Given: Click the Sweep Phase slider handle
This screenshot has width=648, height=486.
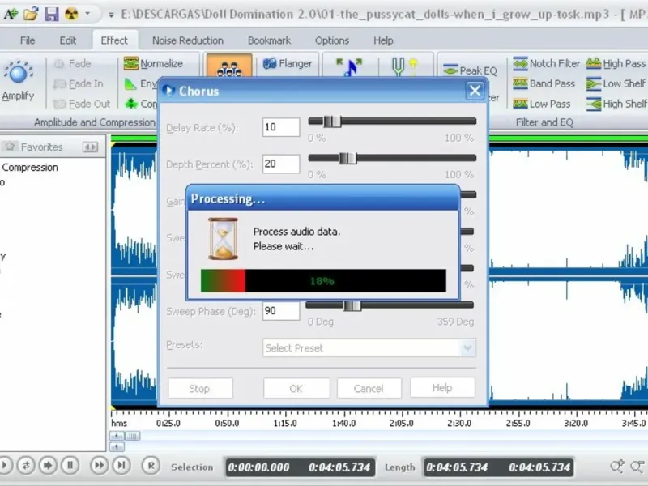Looking at the screenshot, I should tap(352, 305).
